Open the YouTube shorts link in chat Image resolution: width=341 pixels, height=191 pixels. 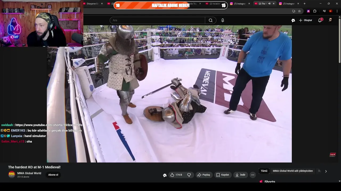[x=49, y=125]
